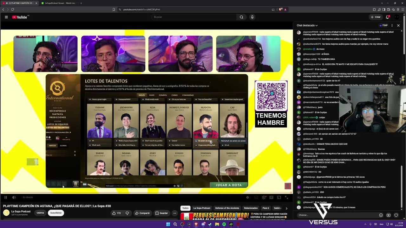Switch to LaSopaPodcast Stream browser tab
Screen dimensions: 406x228
60,3
